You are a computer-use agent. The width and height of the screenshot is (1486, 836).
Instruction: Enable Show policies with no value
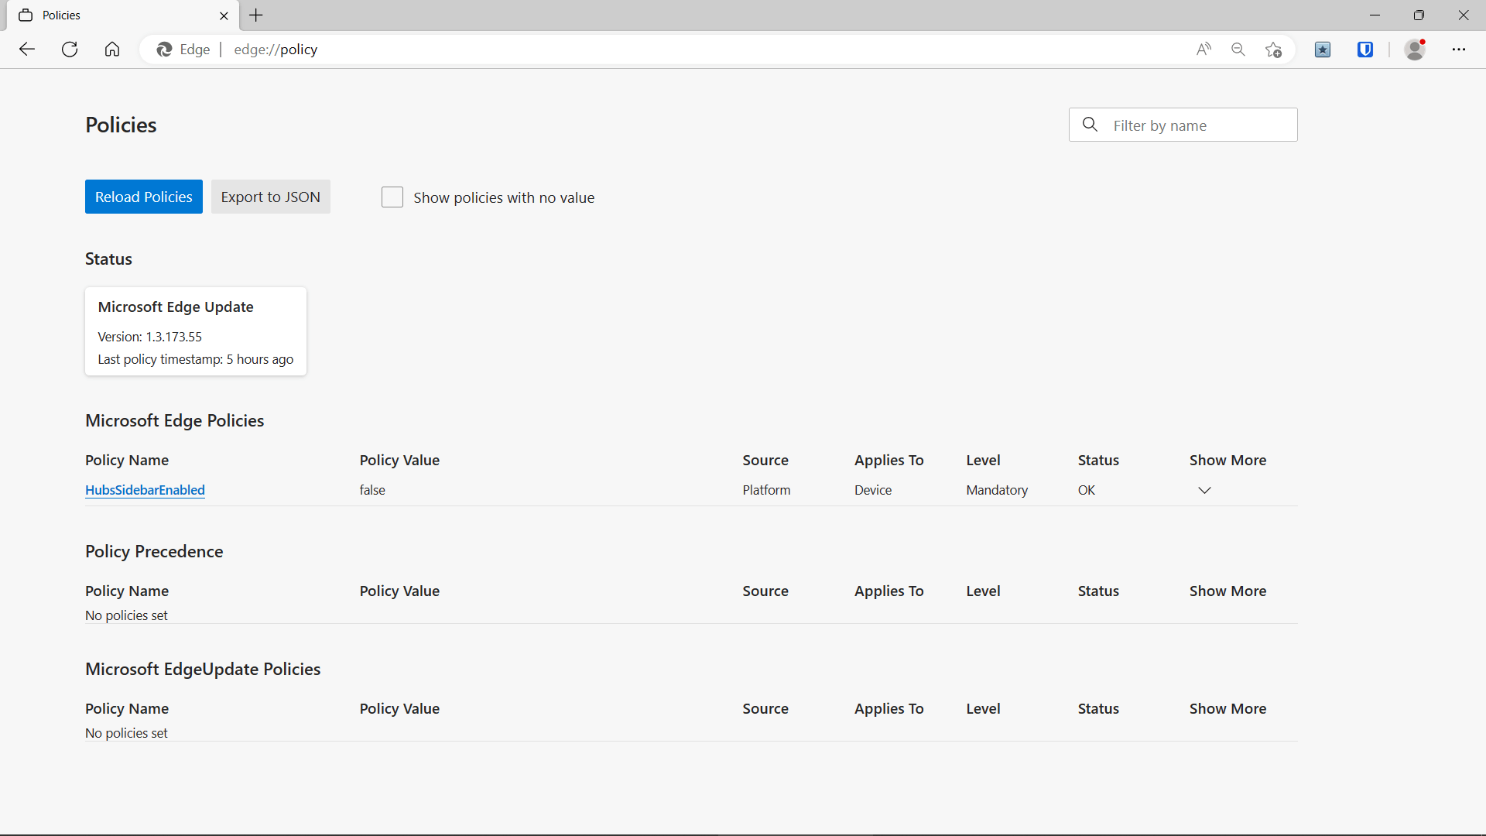click(392, 197)
